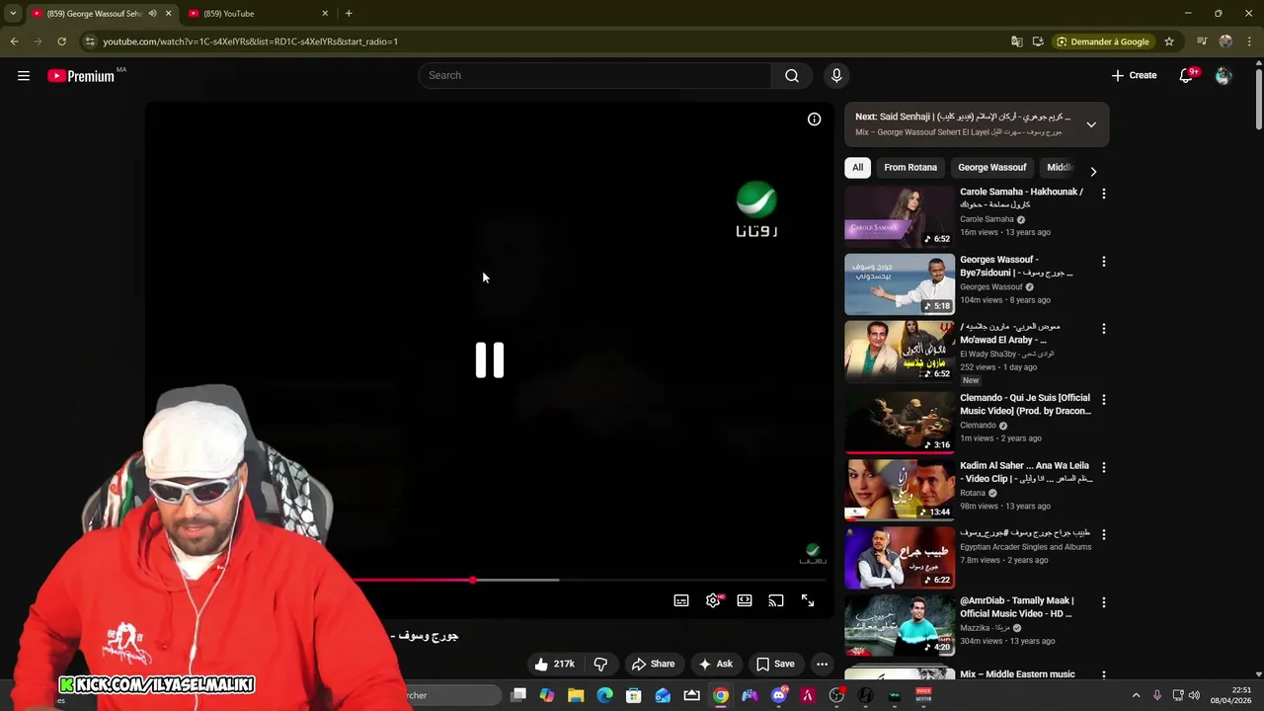Image resolution: width=1264 pixels, height=711 pixels.
Task: Open options for Mo'awad El Araby video
Action: (1104, 328)
